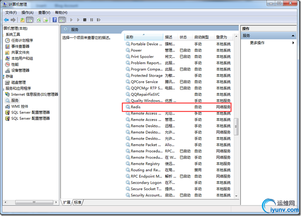
Task: Select the RPC Endpoint Mapper service
Action: click(x=178, y=176)
